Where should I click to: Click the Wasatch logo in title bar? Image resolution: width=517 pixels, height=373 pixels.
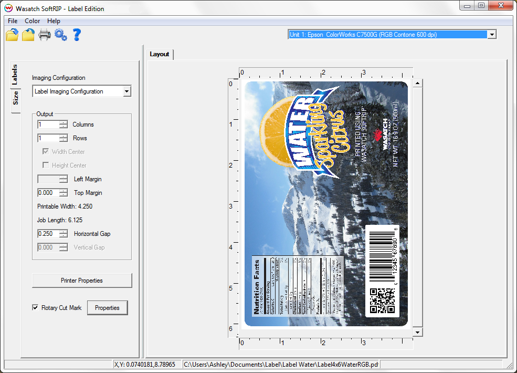click(x=8, y=8)
